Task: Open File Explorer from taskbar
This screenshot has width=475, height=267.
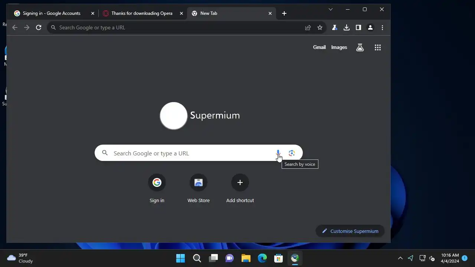Action: [x=246, y=258]
